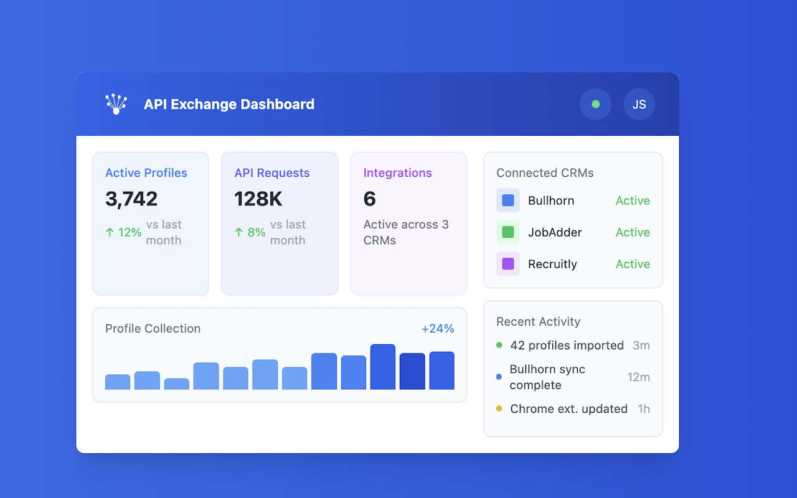Open the Integrations card
This screenshot has height=498, width=797.
point(409,223)
